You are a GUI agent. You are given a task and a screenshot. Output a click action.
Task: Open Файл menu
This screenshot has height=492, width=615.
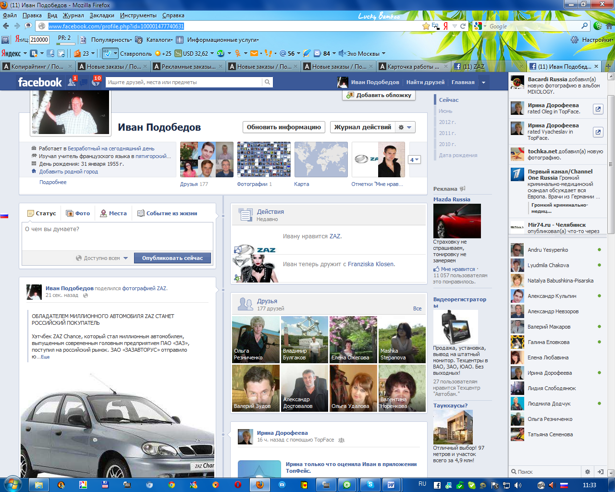[10, 15]
